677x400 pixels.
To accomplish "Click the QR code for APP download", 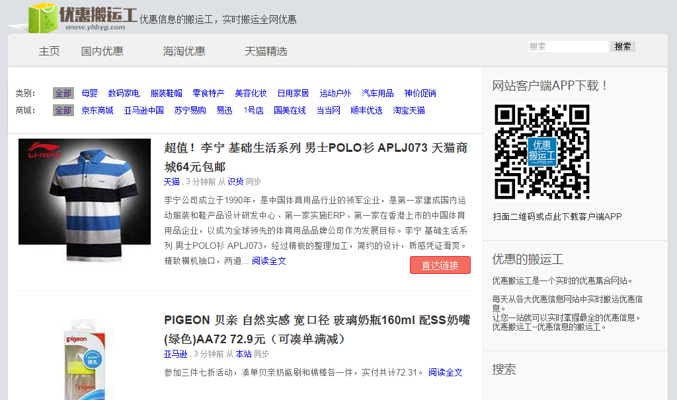I will coord(542,152).
